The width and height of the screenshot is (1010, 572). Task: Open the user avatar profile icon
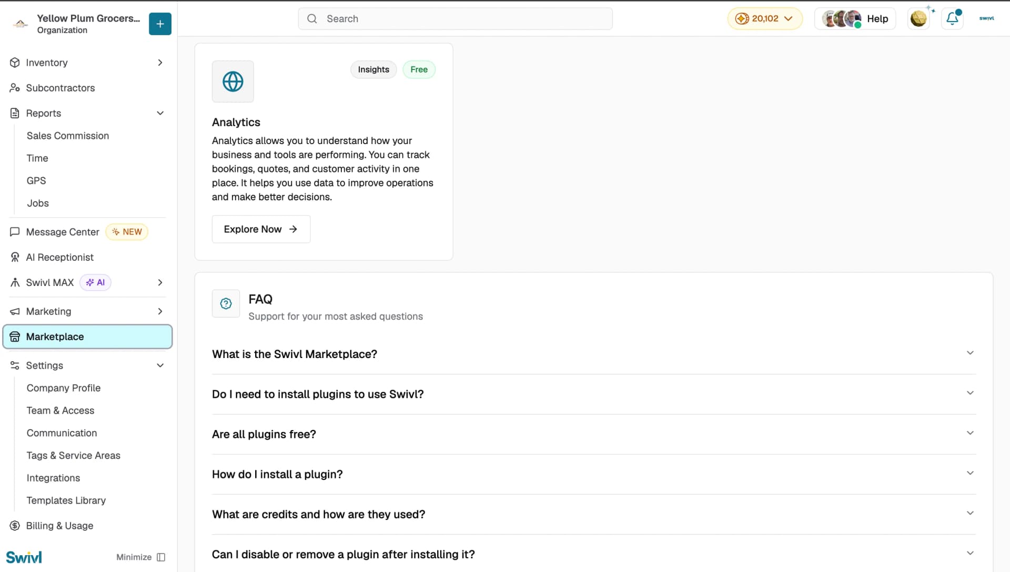click(918, 18)
